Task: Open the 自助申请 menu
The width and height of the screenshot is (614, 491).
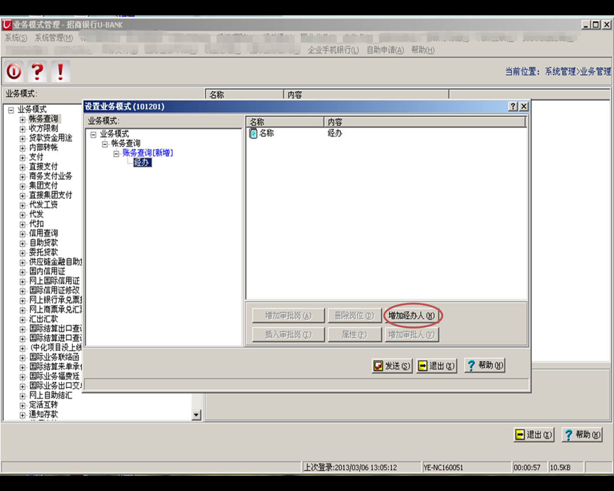Action: click(x=385, y=50)
